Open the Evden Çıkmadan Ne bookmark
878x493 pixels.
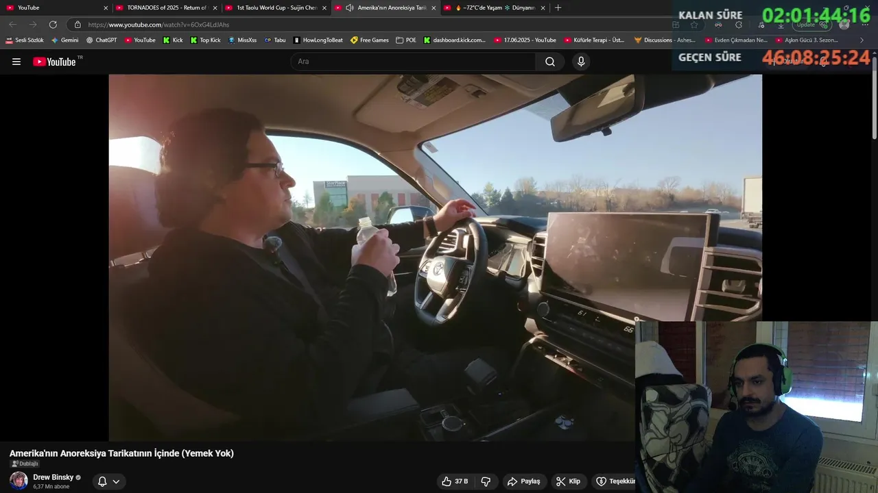click(x=737, y=40)
